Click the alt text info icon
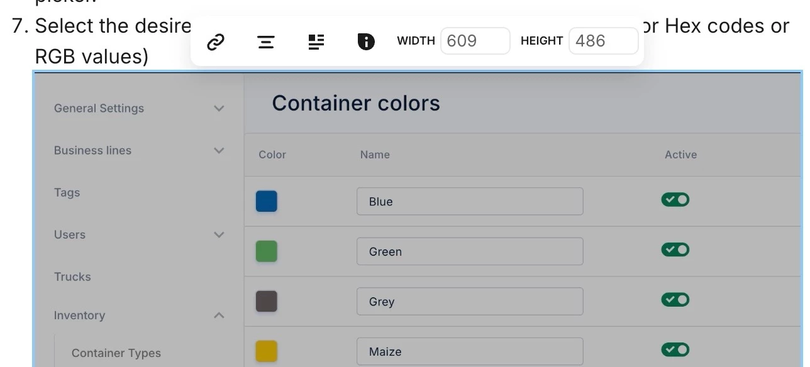The height and width of the screenshot is (367, 810). [x=365, y=42]
